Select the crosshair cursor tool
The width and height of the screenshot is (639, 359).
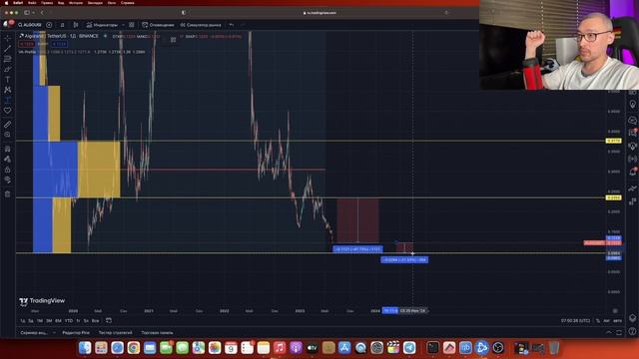point(7,38)
